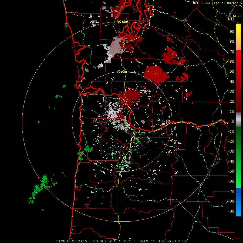Screen dimensions: 243x243
Task: Select the -50 value on the velocity scale
Action: (231, 171)
